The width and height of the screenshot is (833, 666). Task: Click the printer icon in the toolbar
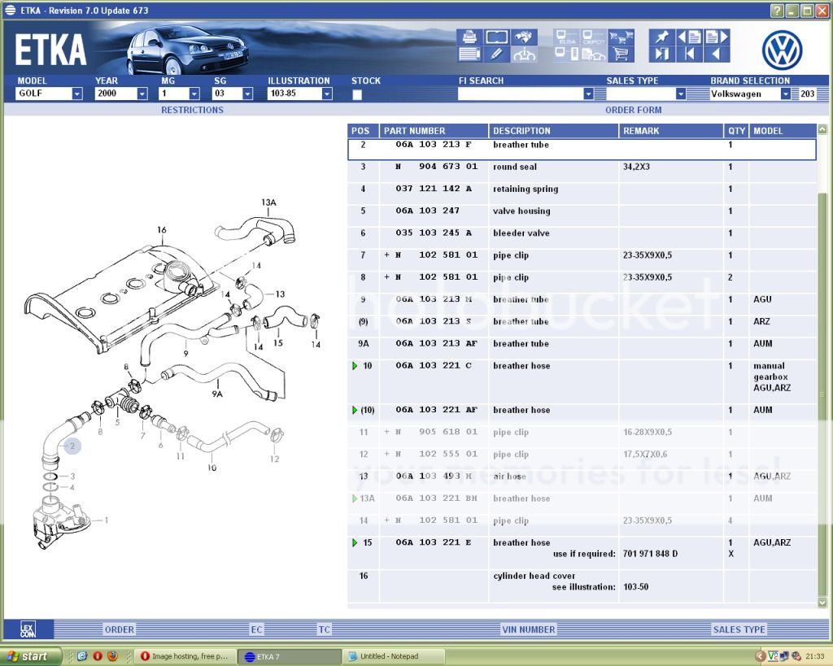pyautogui.click(x=469, y=37)
